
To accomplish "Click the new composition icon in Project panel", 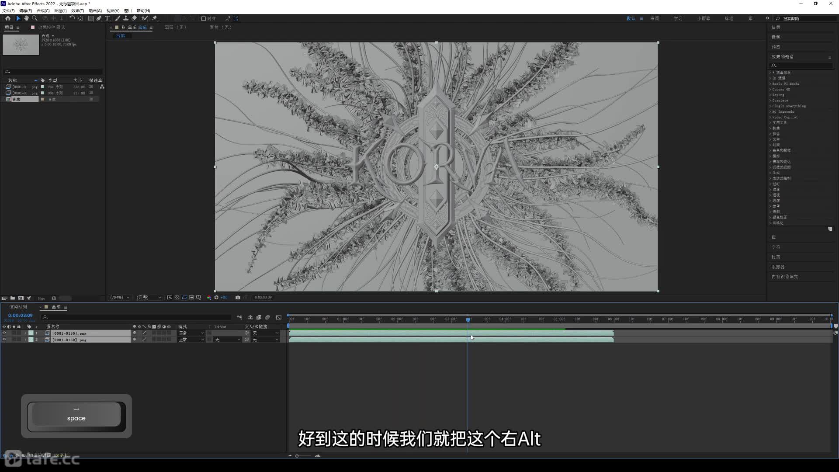I will coord(21,298).
